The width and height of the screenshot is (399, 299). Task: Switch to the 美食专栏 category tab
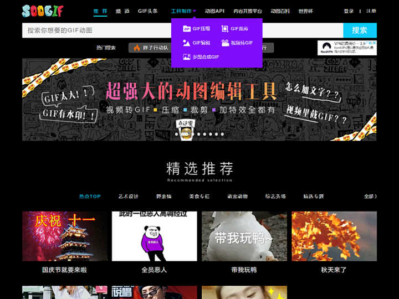coord(199,196)
